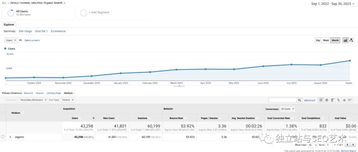Switch to Percentage pie chart view icon
Screen dimensions: 358x152
click(x=327, y=100)
